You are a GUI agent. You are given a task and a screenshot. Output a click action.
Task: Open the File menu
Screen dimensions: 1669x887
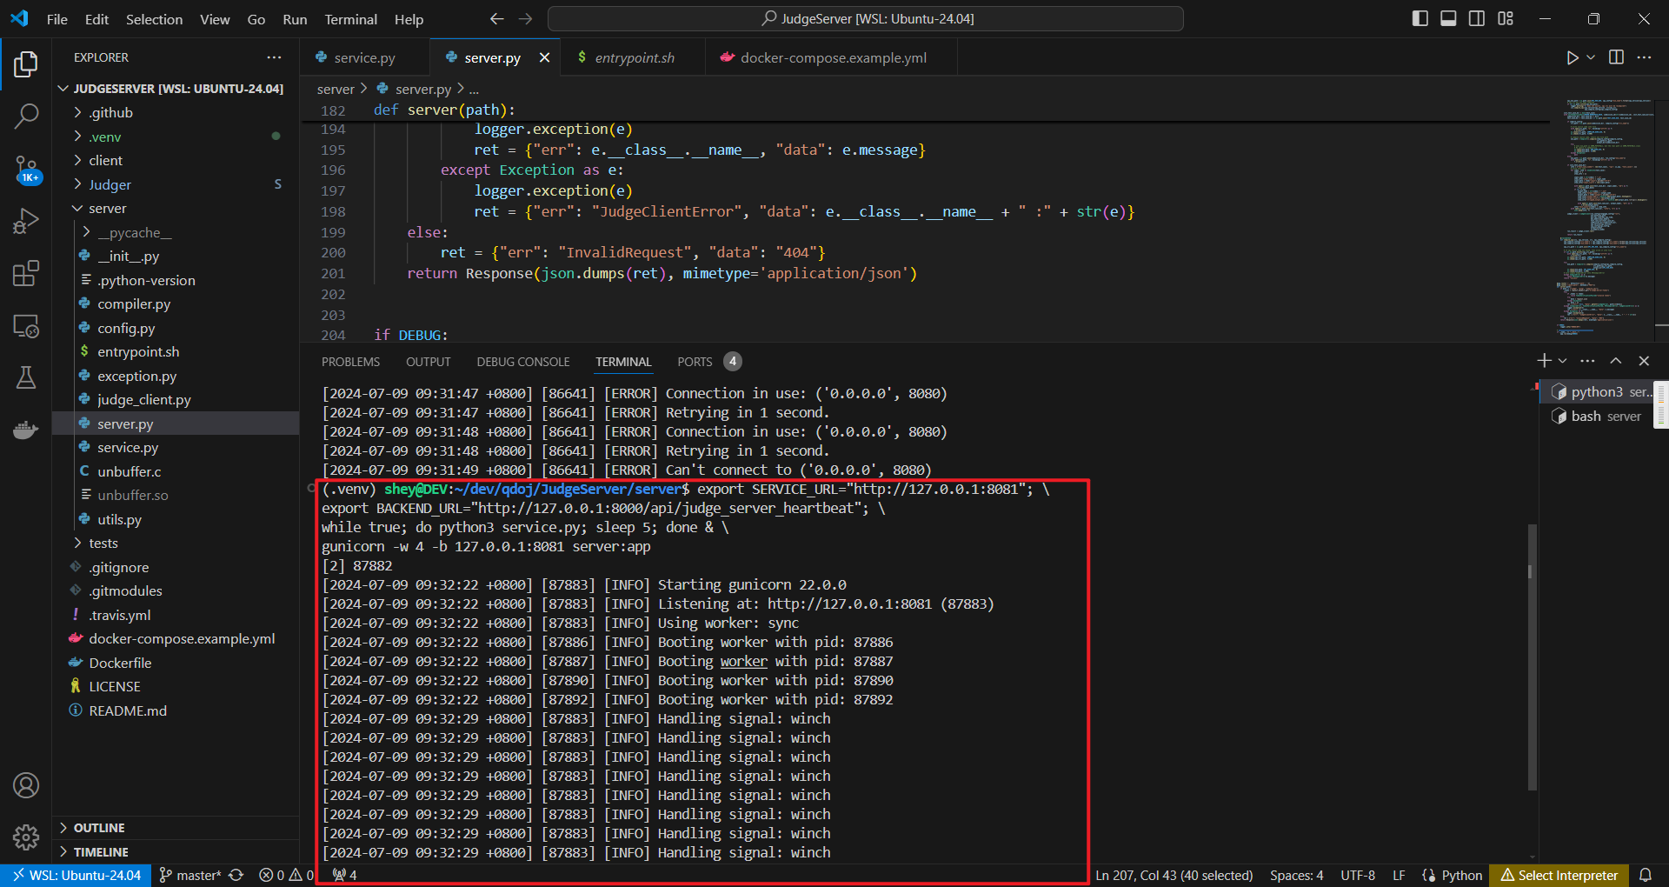coord(57,19)
